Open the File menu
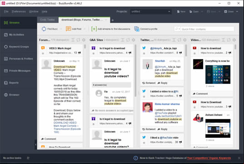This screenshot has width=244, height=164. coord(6,12)
